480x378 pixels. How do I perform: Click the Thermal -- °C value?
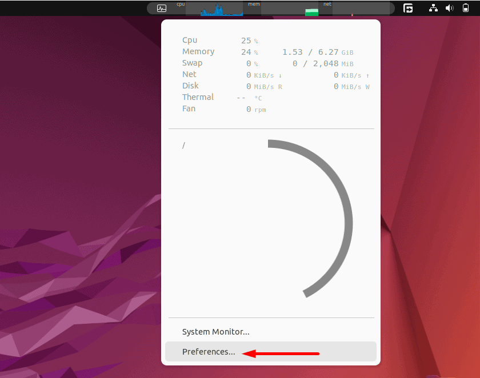click(x=250, y=98)
